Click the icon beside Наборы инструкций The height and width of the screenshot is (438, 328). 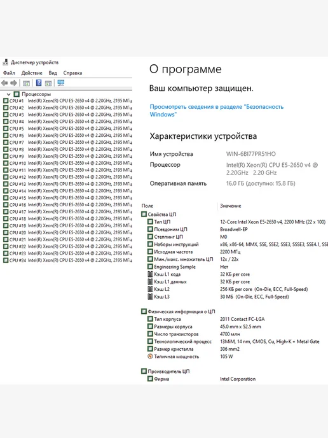point(150,244)
